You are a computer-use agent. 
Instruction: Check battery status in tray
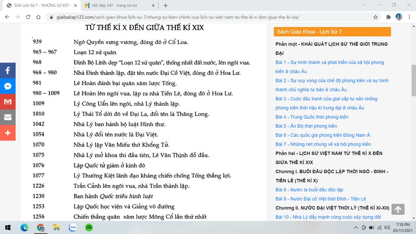pos(371,228)
